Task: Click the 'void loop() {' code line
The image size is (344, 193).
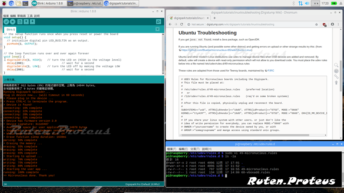Action: coord(14,57)
